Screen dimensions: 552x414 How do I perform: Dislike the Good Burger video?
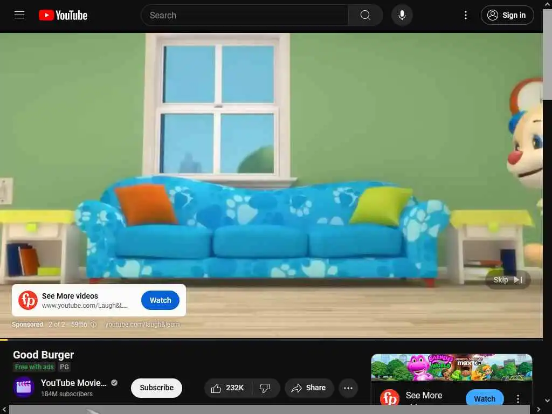click(265, 388)
